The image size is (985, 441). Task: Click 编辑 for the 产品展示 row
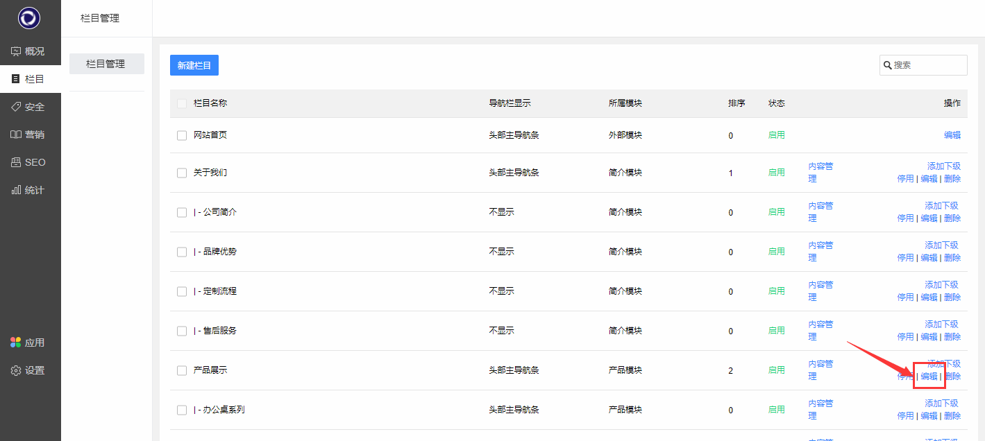point(929,377)
